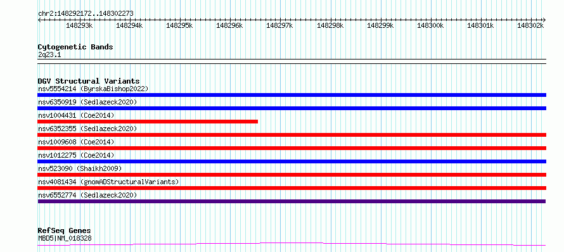The width and height of the screenshot is (564, 252).
Task: Open variant nsv1012275 (Coe2014) label
Action: pos(76,155)
